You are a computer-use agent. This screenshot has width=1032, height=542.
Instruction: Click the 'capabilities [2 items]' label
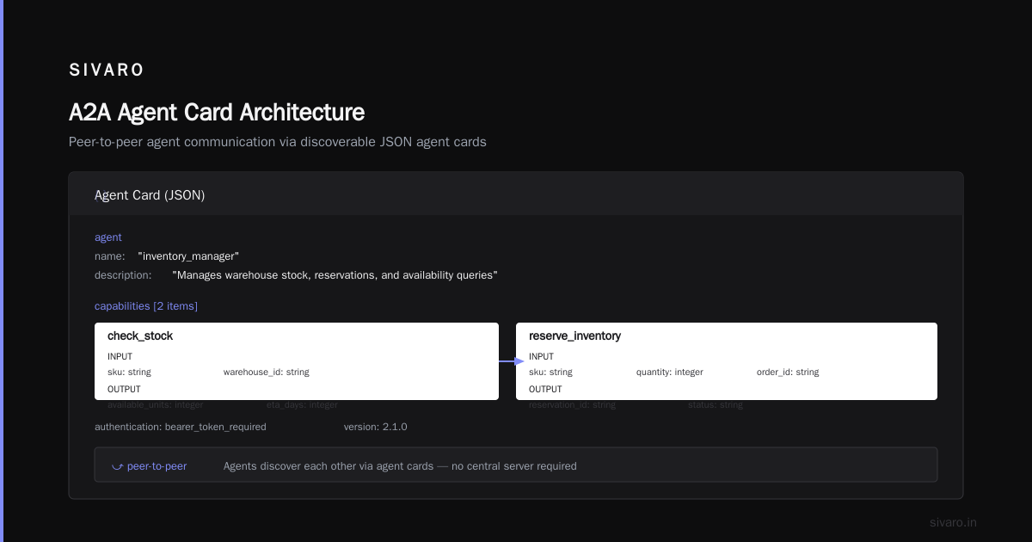146,306
